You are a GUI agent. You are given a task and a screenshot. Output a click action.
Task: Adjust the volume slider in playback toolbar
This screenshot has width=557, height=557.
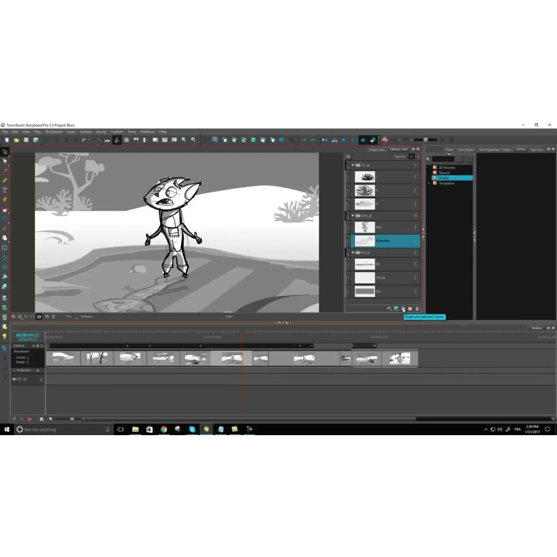(425, 140)
